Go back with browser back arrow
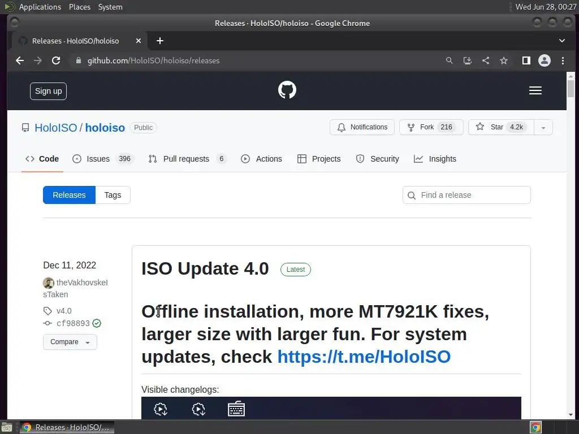 coord(20,60)
